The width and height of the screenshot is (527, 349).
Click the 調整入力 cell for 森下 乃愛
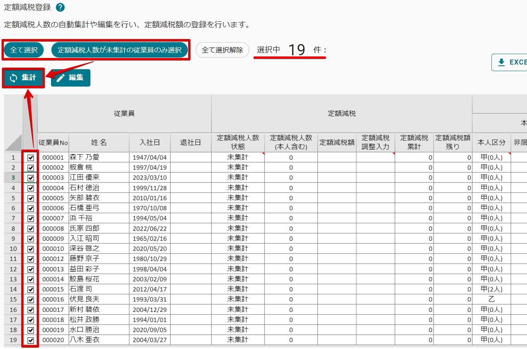(376, 158)
